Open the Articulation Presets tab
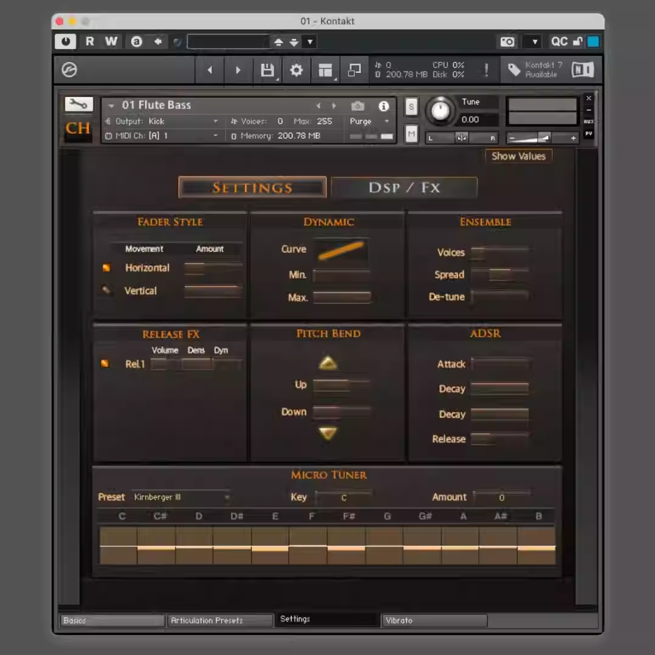The height and width of the screenshot is (655, 655). click(x=220, y=620)
